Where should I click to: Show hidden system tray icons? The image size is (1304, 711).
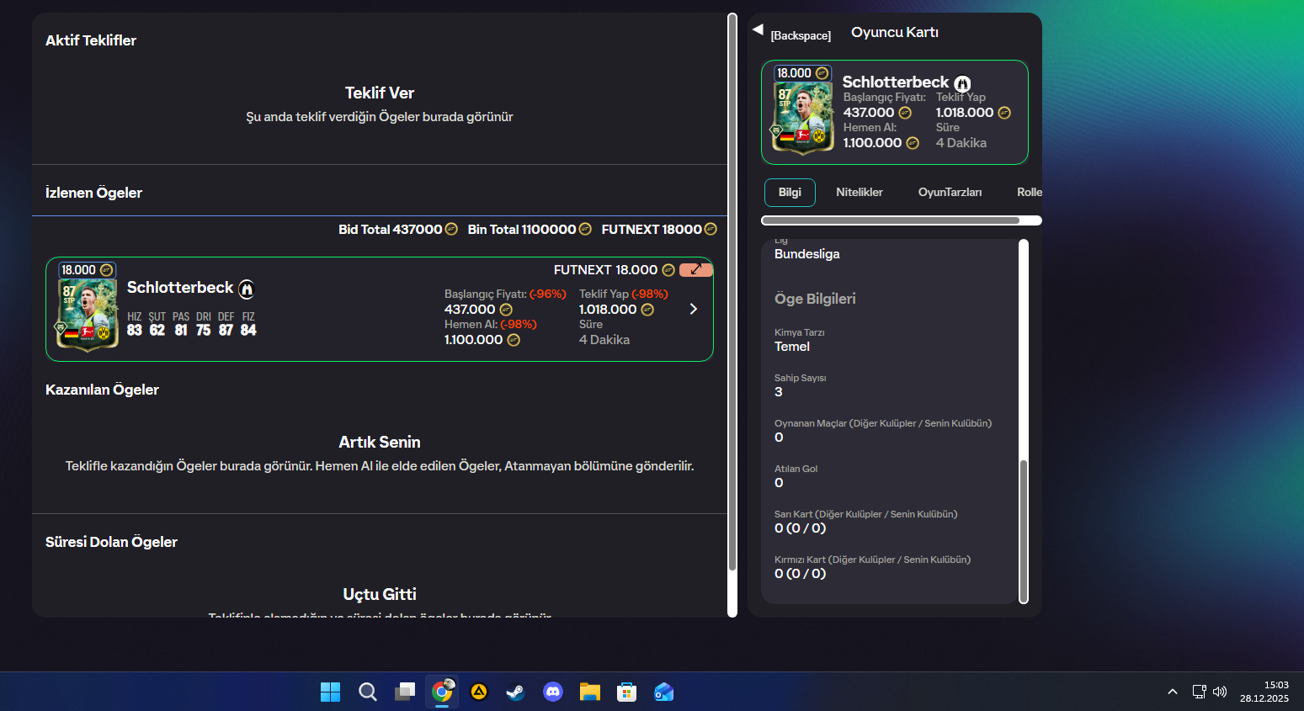tap(1173, 692)
